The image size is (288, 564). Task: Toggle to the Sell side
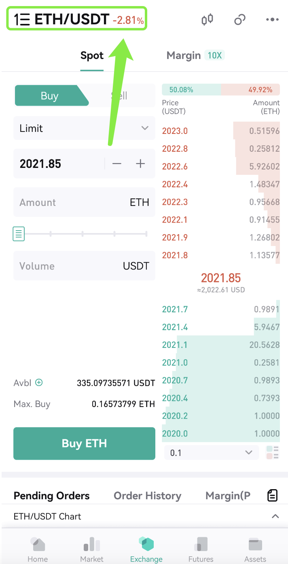coord(120,96)
